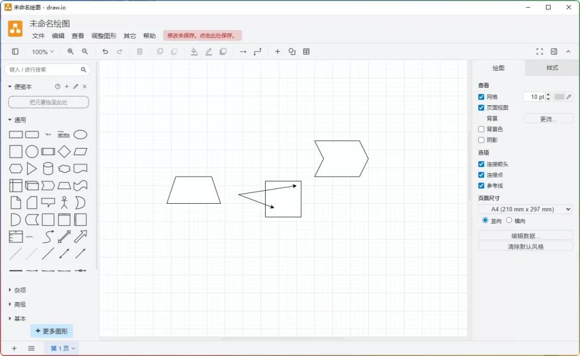
Task: Open the A4 page size dropdown
Action: (524, 209)
